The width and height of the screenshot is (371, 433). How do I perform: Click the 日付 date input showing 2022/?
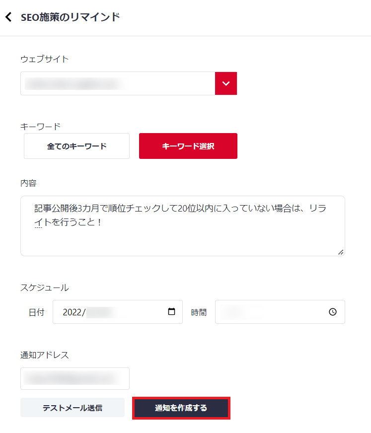point(118,312)
